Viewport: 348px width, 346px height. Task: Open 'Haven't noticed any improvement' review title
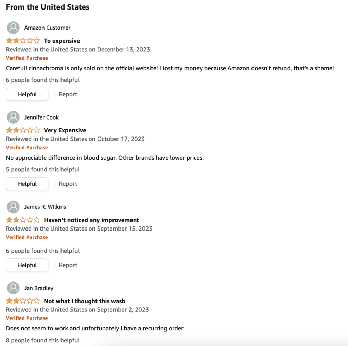click(91, 220)
